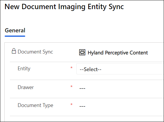The height and width of the screenshot is (122, 164).
Task: Select the Document Type field value placeholder
Action: 82,106
